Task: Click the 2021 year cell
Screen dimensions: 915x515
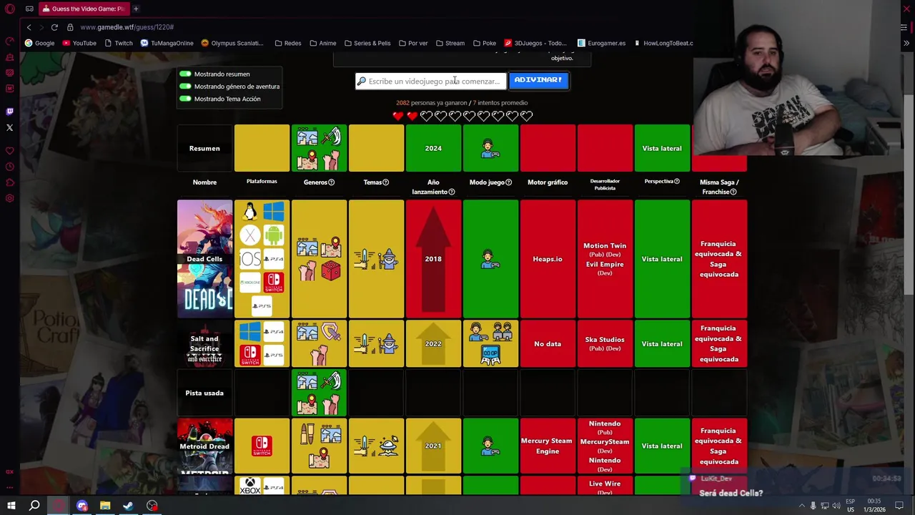Action: (x=433, y=446)
